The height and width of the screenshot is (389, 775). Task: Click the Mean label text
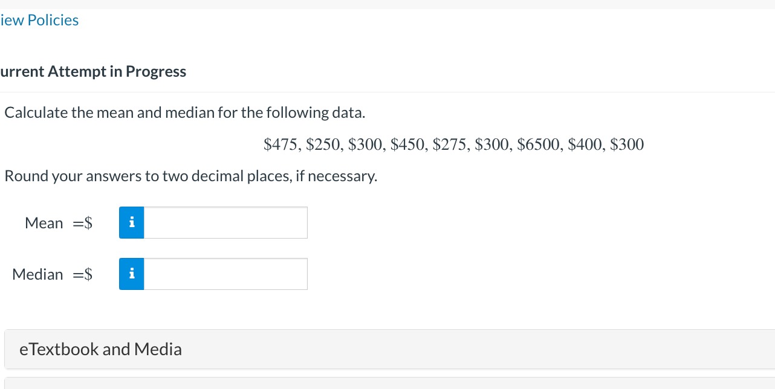point(44,223)
